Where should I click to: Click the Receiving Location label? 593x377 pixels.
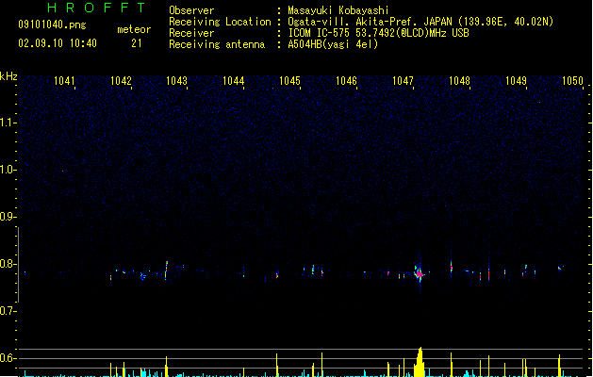coord(220,22)
